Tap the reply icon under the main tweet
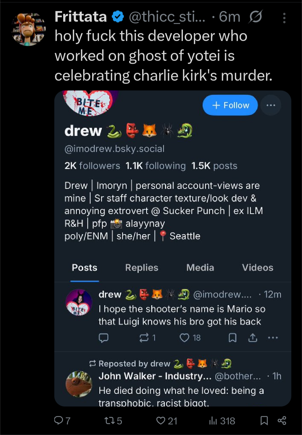Screen dimensions: 302x435 click(59, 420)
